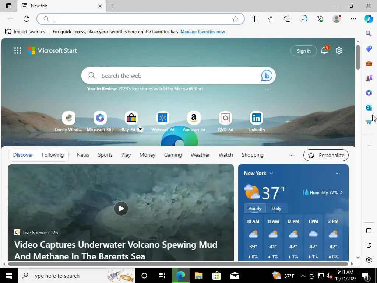Open split screen icon in toolbar
This screenshot has width=377, height=283.
click(255, 19)
